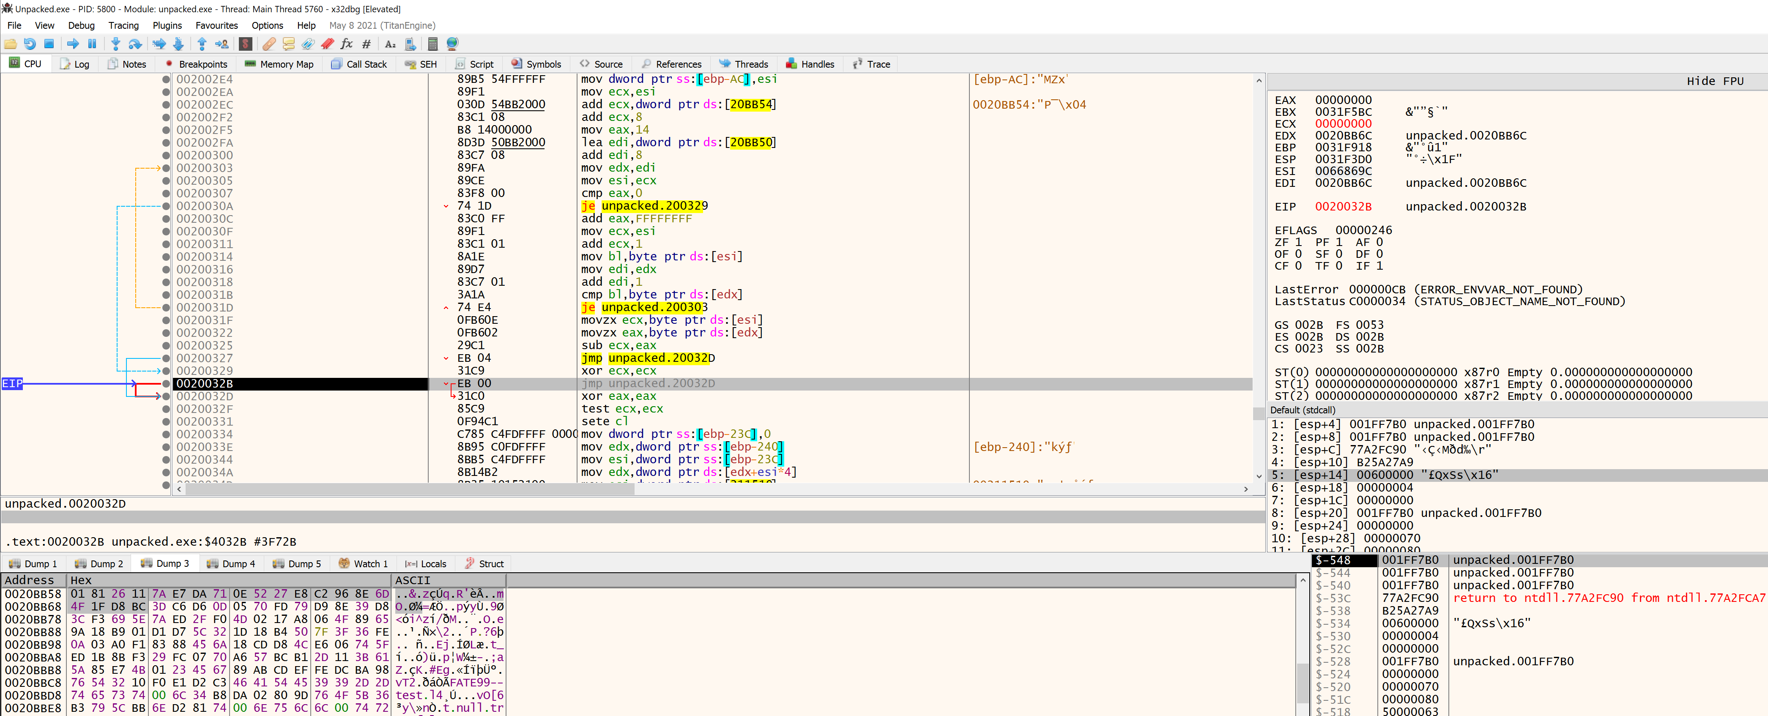Toggle breakpoint bullet at address 0020032B
Image resolution: width=1768 pixels, height=716 pixels.
coord(166,384)
